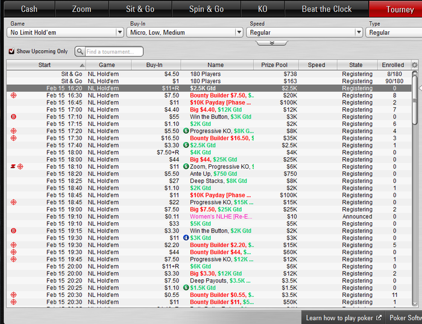Sort by the Prize Pool column header

click(276, 65)
